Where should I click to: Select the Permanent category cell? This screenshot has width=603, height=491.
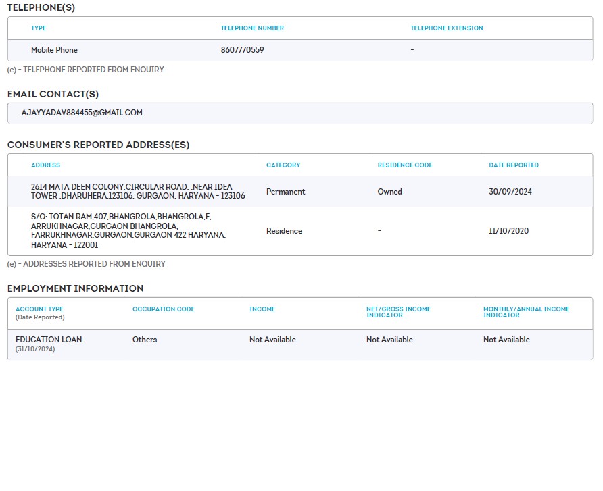285,192
